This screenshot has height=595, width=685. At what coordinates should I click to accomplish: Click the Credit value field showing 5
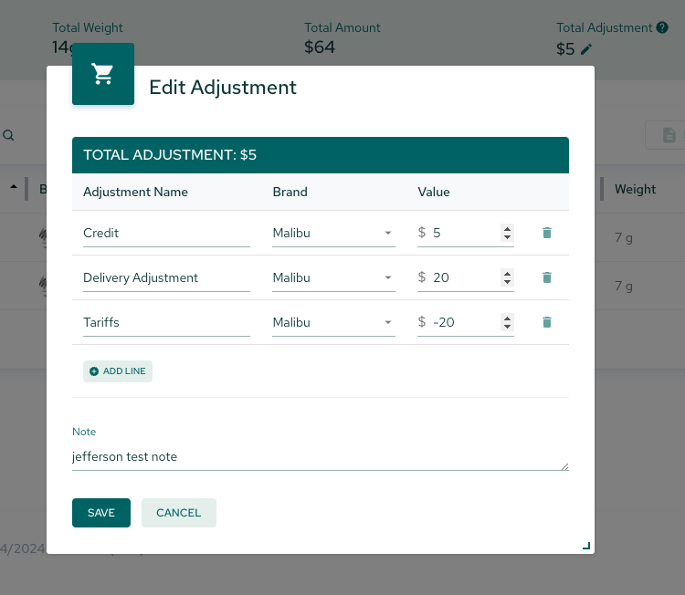coord(464,233)
